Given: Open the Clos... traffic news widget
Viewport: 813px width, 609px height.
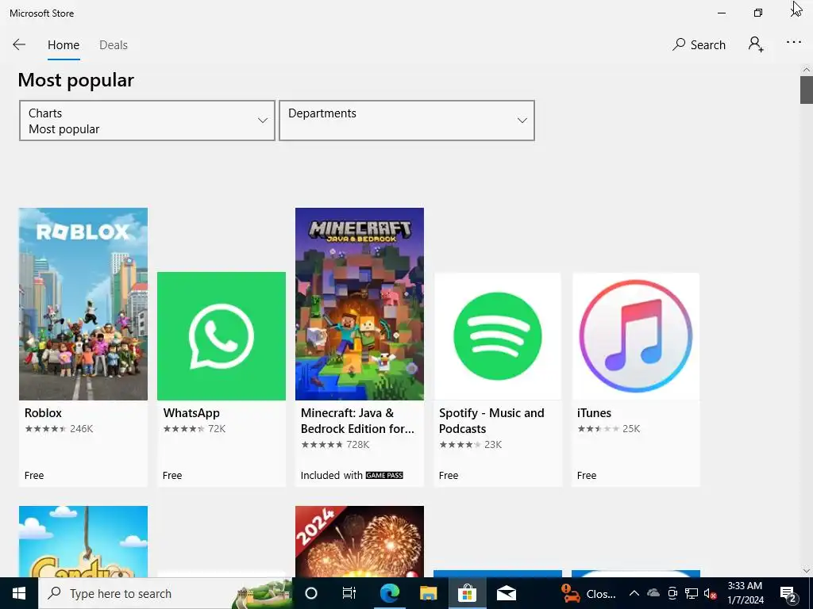Looking at the screenshot, I should coord(588,593).
